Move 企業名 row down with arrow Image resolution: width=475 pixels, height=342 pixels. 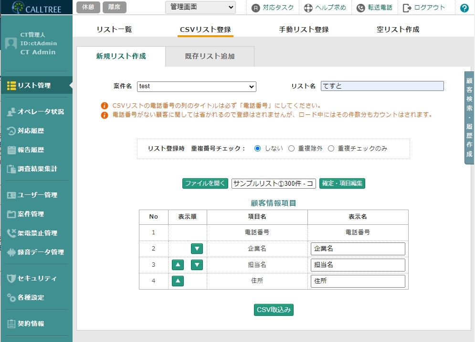click(x=197, y=249)
